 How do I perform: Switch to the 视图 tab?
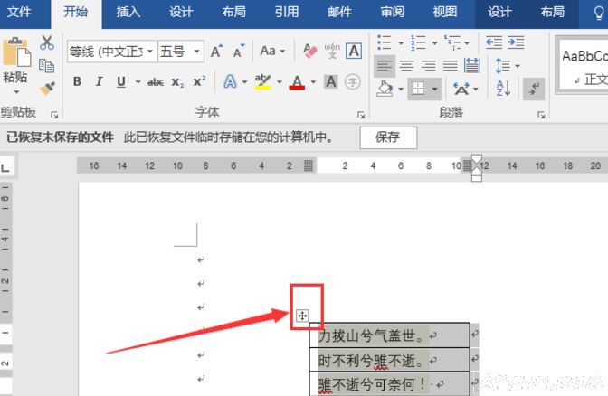[445, 12]
